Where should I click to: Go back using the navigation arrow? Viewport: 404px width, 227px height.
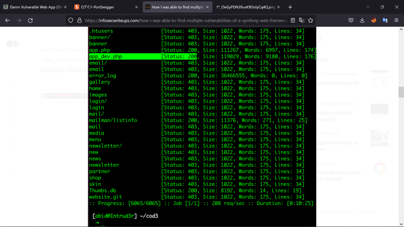tap(7, 20)
